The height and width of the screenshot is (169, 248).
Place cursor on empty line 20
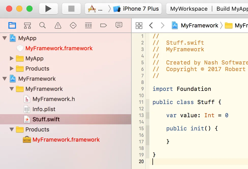199,161
